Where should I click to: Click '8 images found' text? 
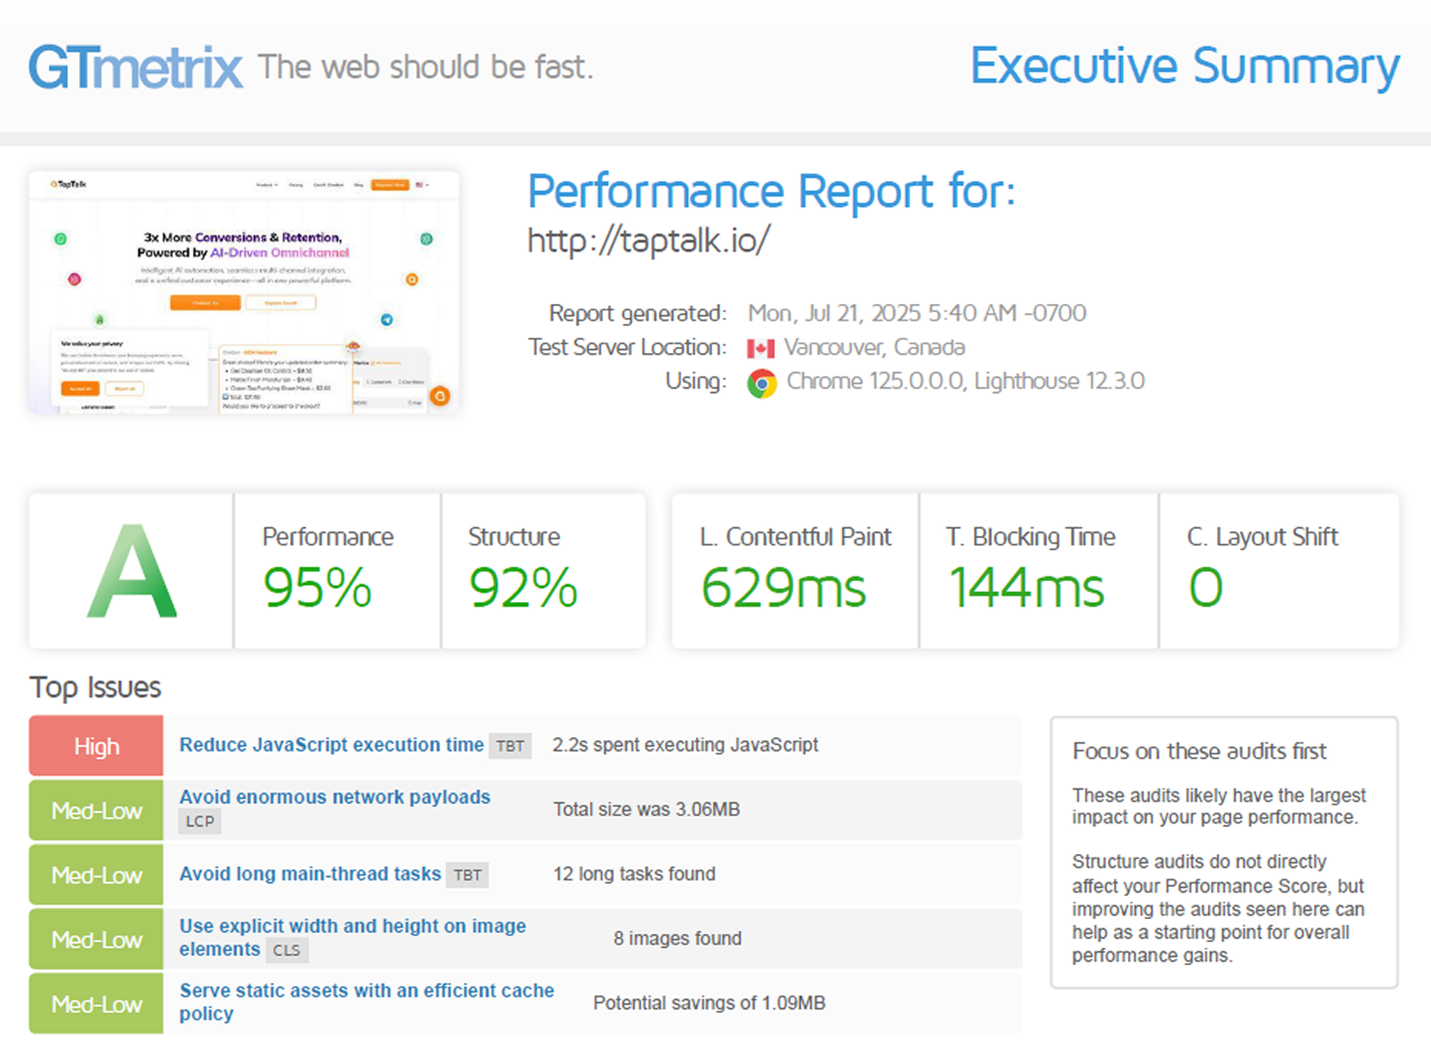pos(677,938)
